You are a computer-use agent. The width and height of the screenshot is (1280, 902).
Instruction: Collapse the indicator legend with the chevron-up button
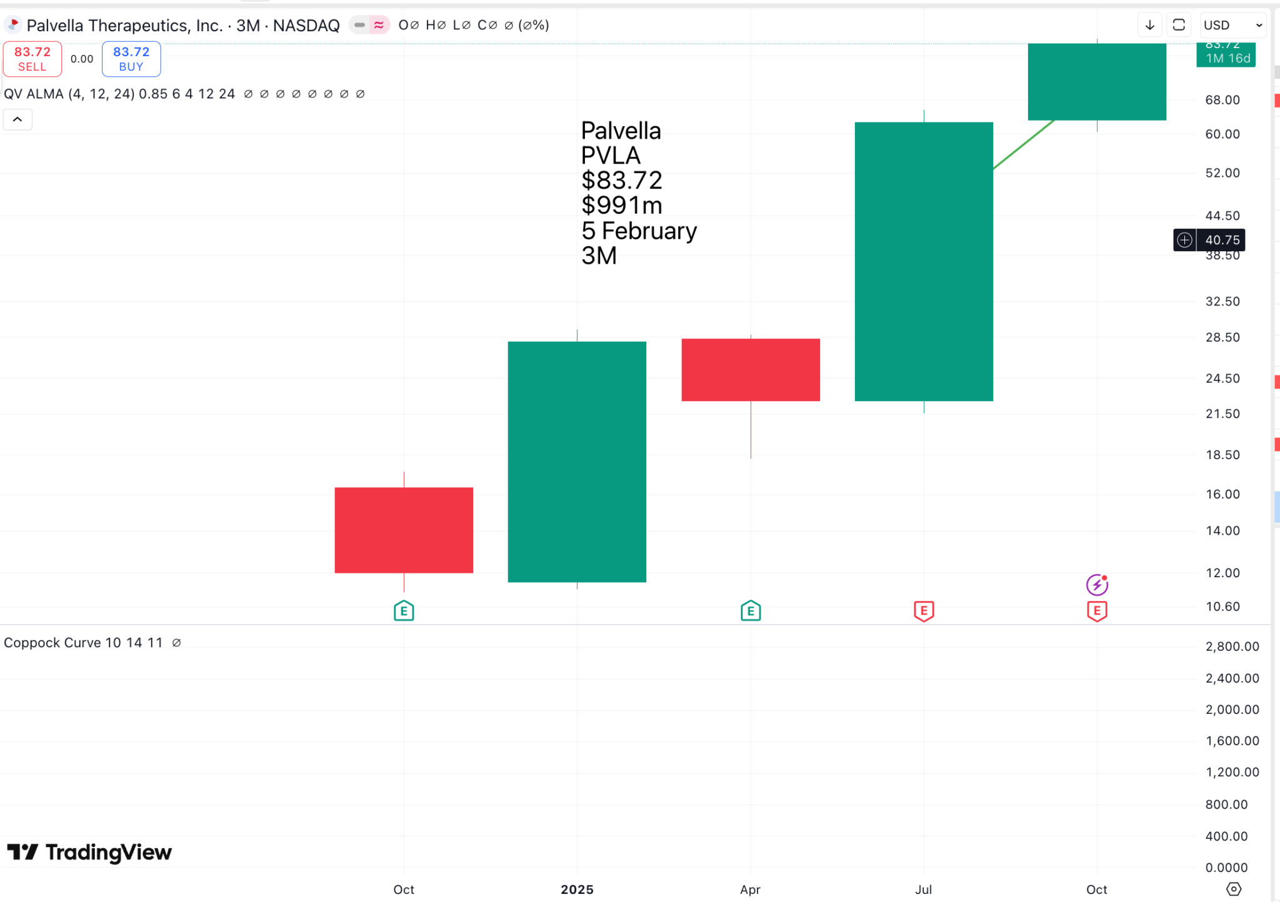pos(17,119)
